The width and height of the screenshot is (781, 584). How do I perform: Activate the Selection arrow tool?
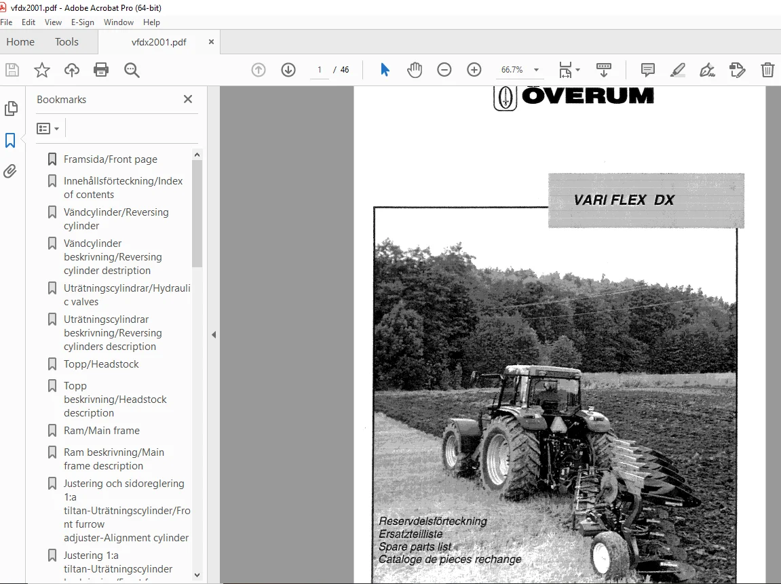click(x=385, y=70)
